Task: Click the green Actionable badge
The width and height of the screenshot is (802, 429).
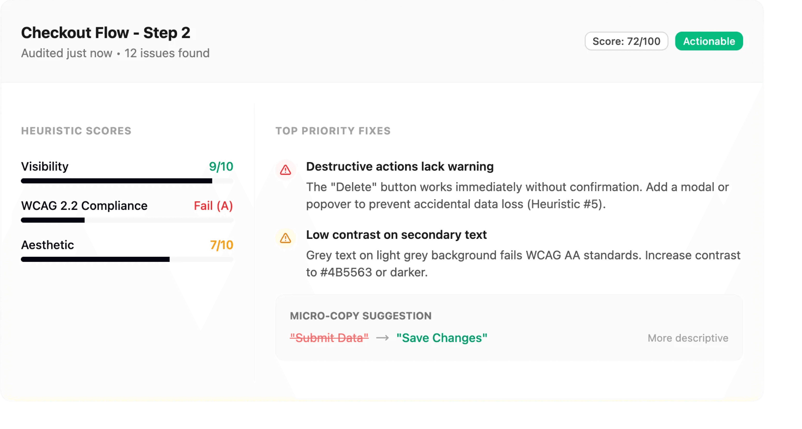Action: pos(709,41)
